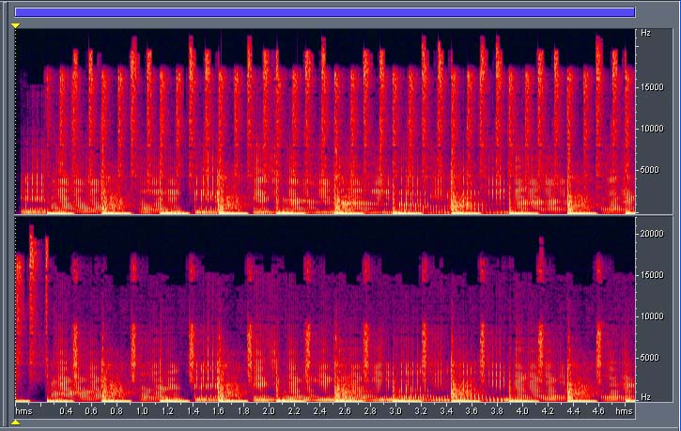
Task: Click the blue horizontal zoom range bar
Action: 325,12
